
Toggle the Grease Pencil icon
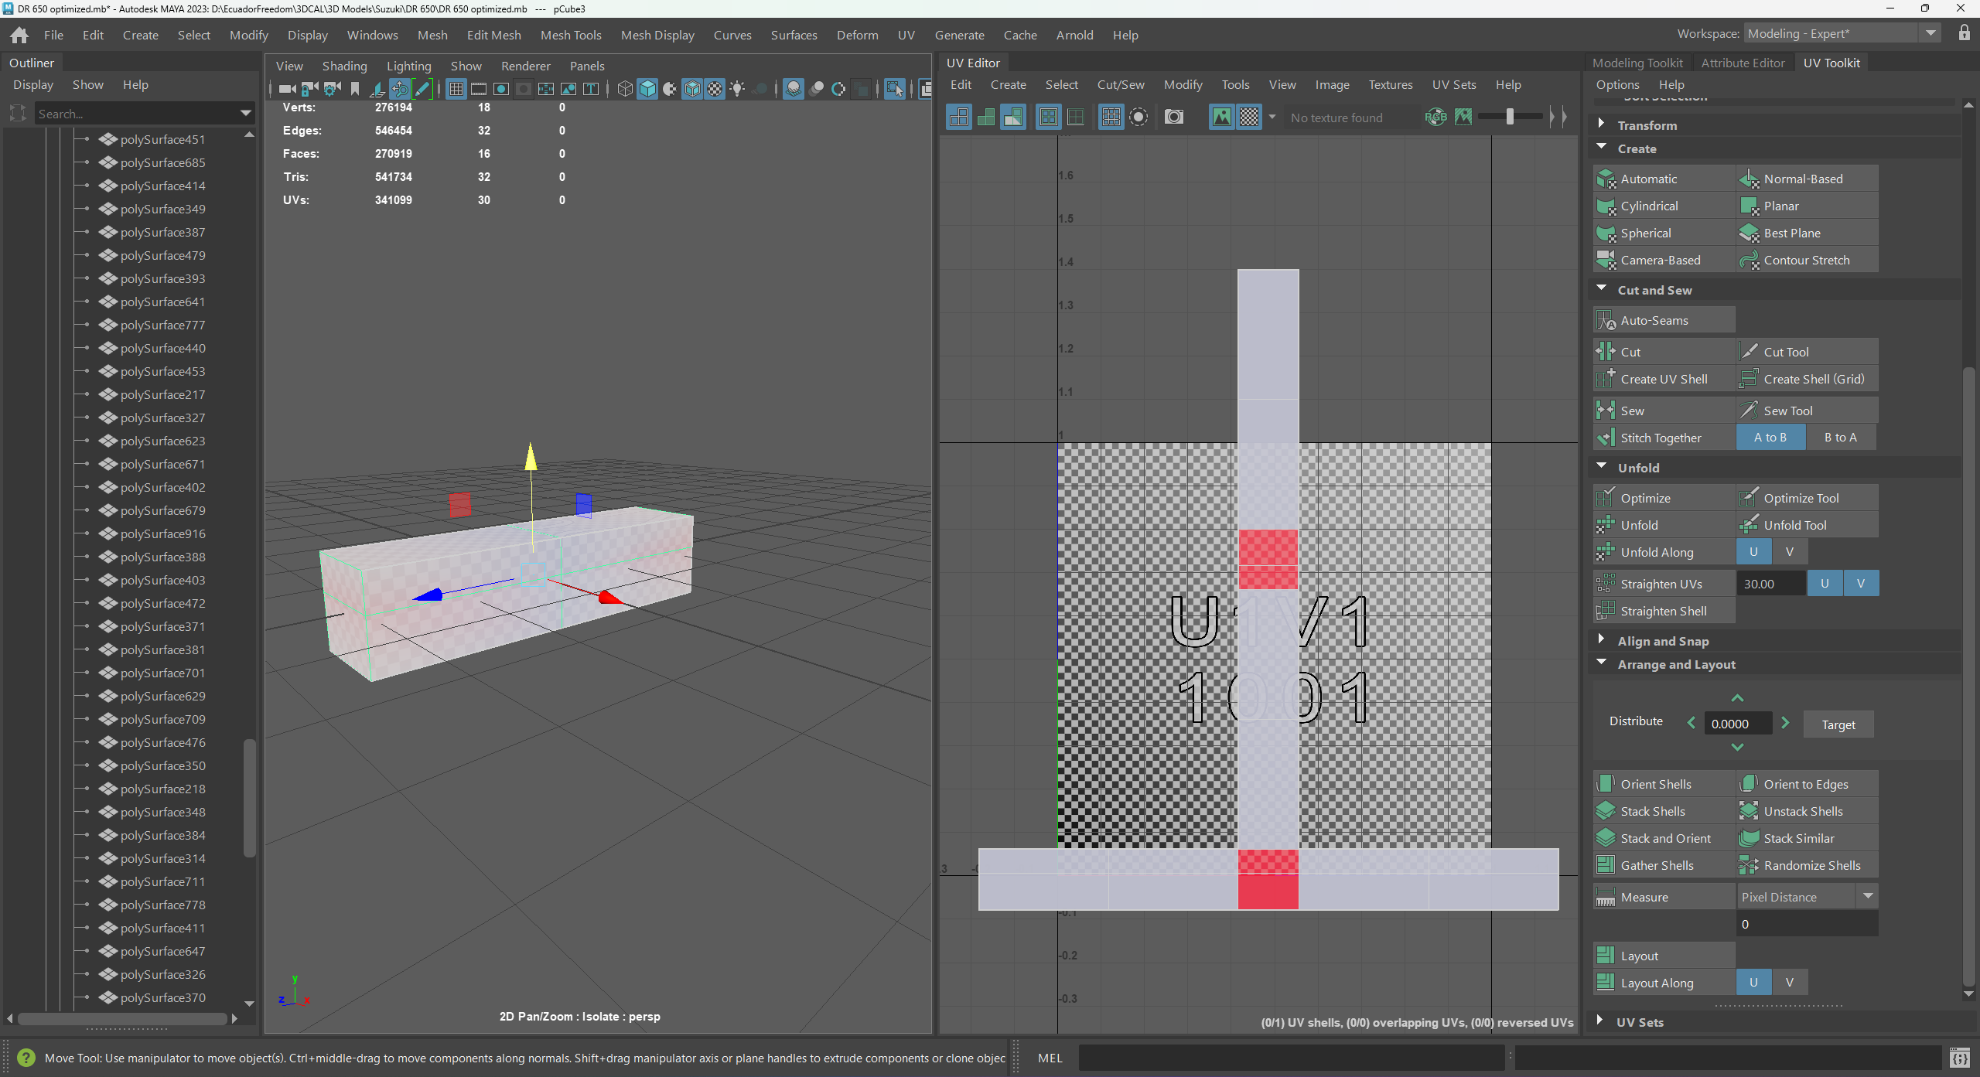coord(422,90)
